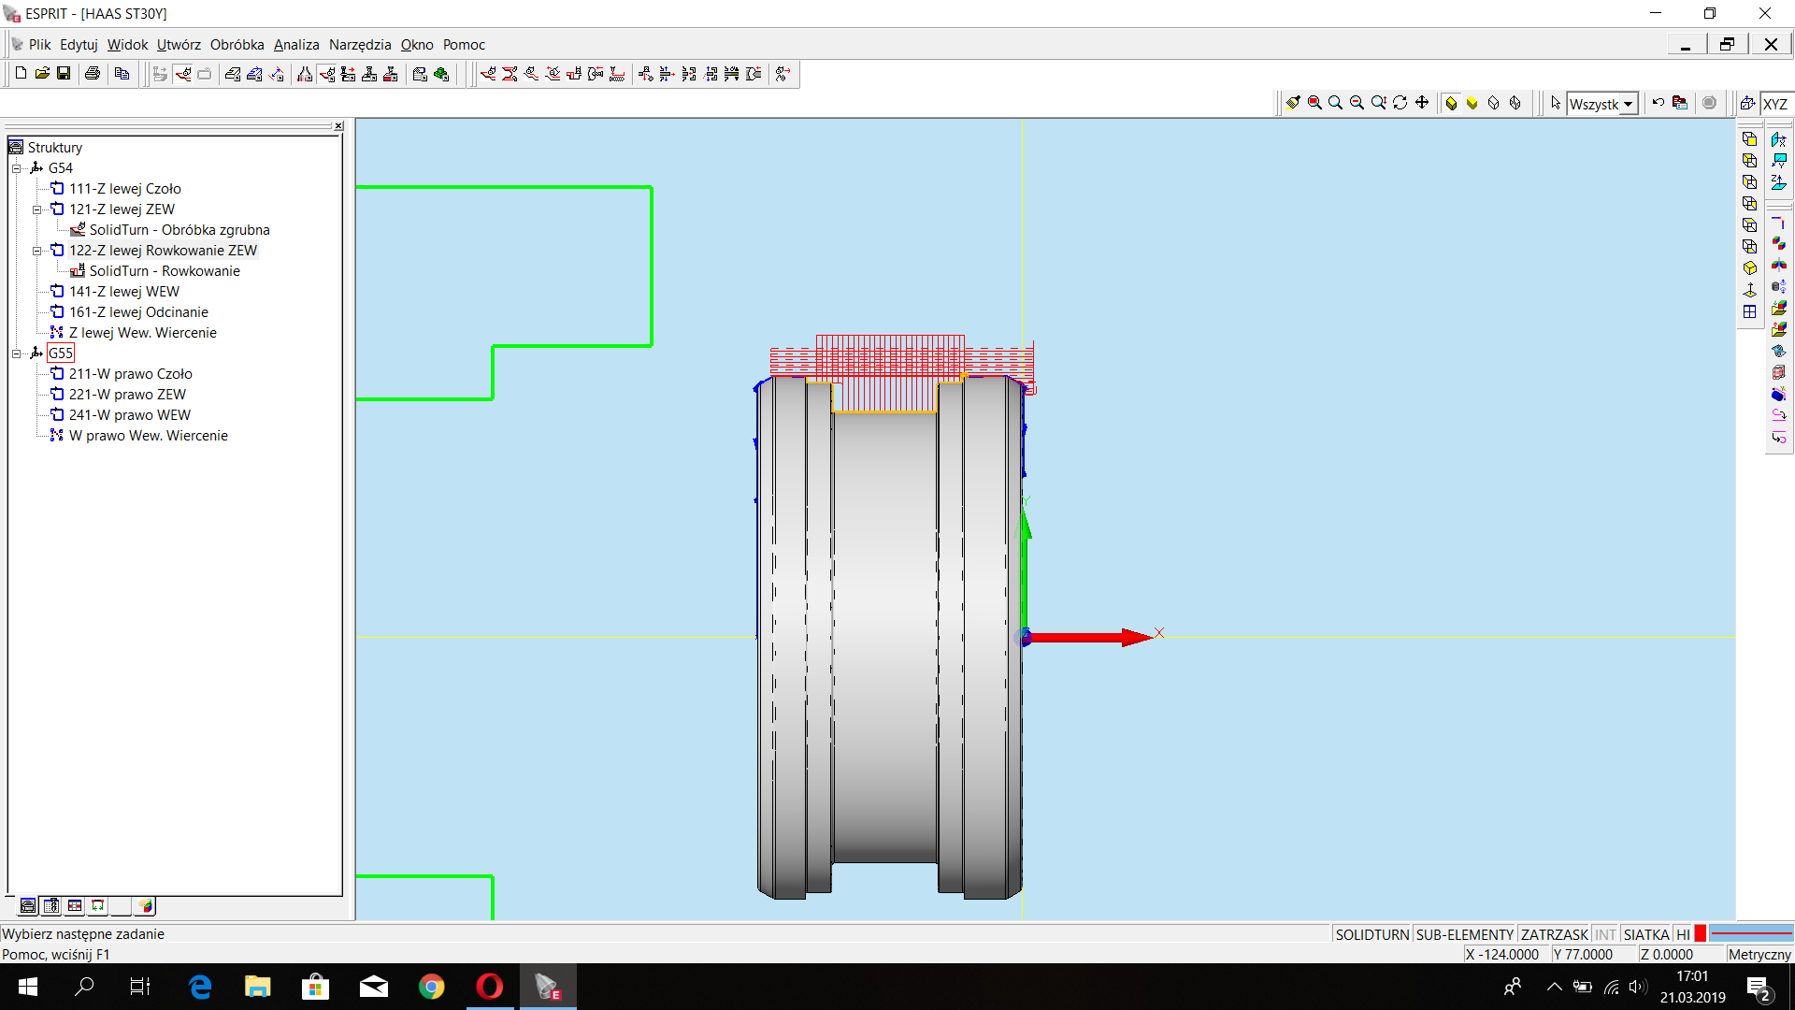Image resolution: width=1795 pixels, height=1010 pixels.
Task: Collapse the 122-Z lewej Rowkowanie ZEW node
Action: click(36, 251)
